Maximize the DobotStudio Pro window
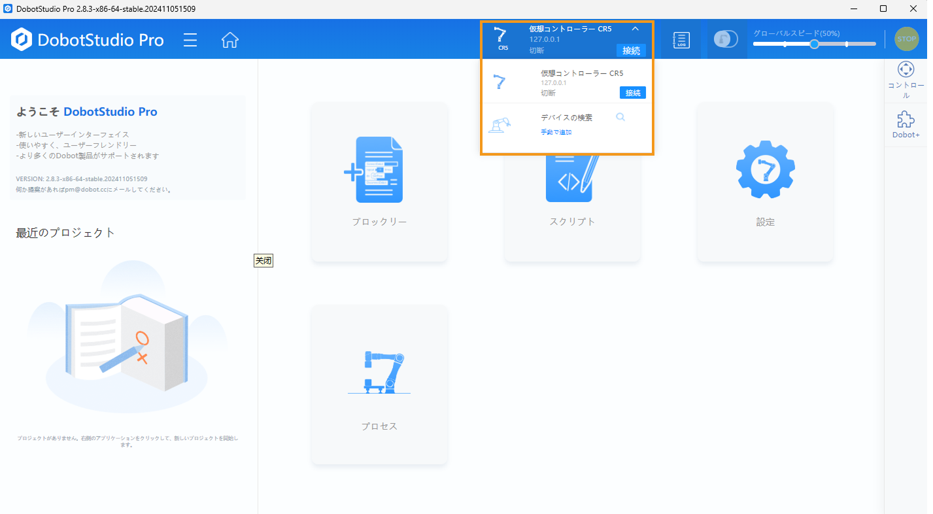This screenshot has height=514, width=933. point(883,9)
